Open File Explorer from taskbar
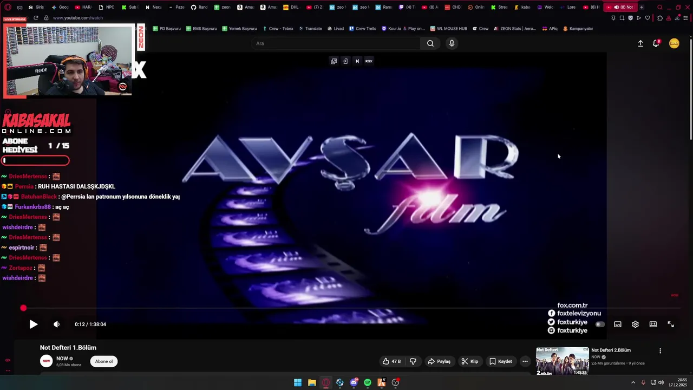The image size is (693, 390). (312, 382)
